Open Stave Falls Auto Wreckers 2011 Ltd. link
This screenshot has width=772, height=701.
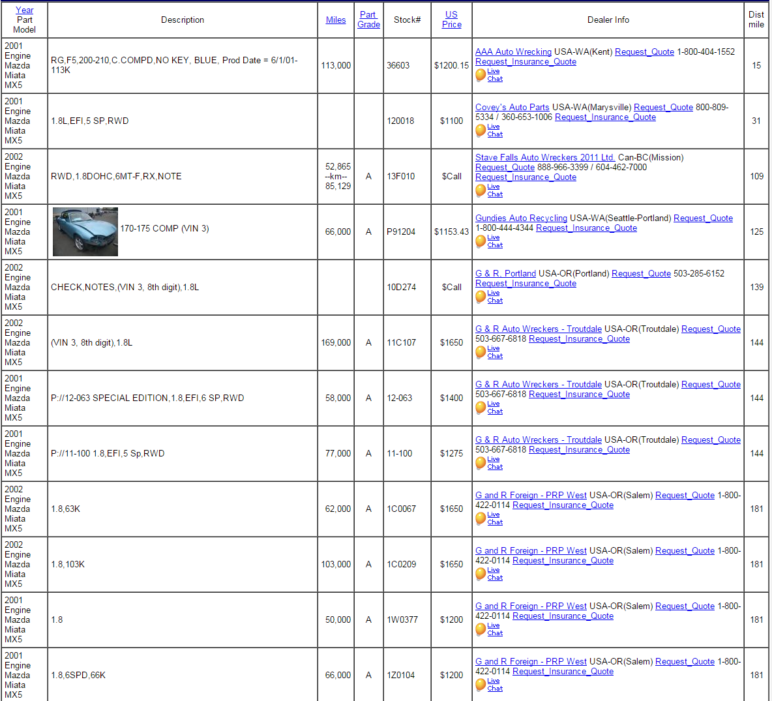(x=545, y=157)
